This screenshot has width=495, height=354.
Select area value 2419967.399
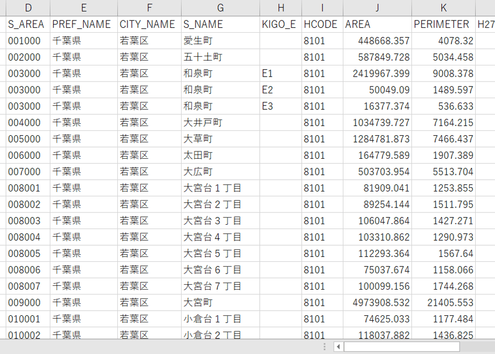coord(377,73)
